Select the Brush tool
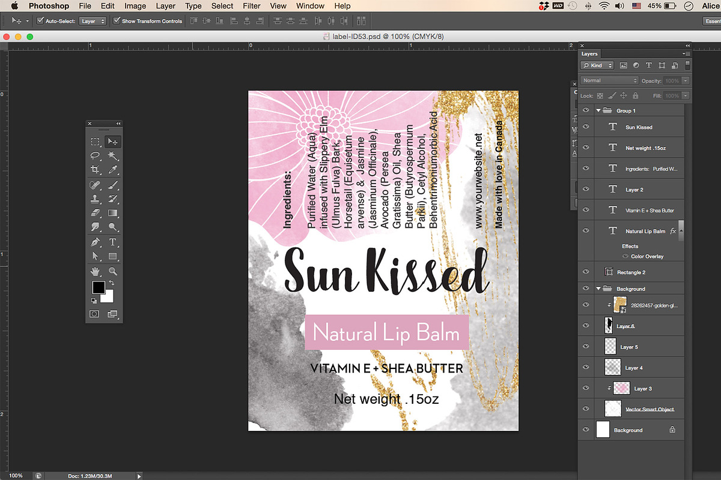The width and height of the screenshot is (721, 480). (x=112, y=185)
